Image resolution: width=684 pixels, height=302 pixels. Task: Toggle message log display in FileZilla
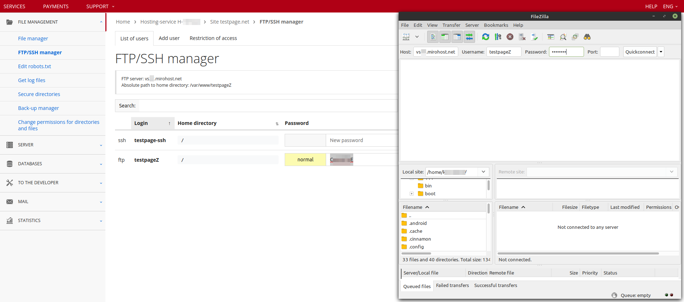[433, 37]
